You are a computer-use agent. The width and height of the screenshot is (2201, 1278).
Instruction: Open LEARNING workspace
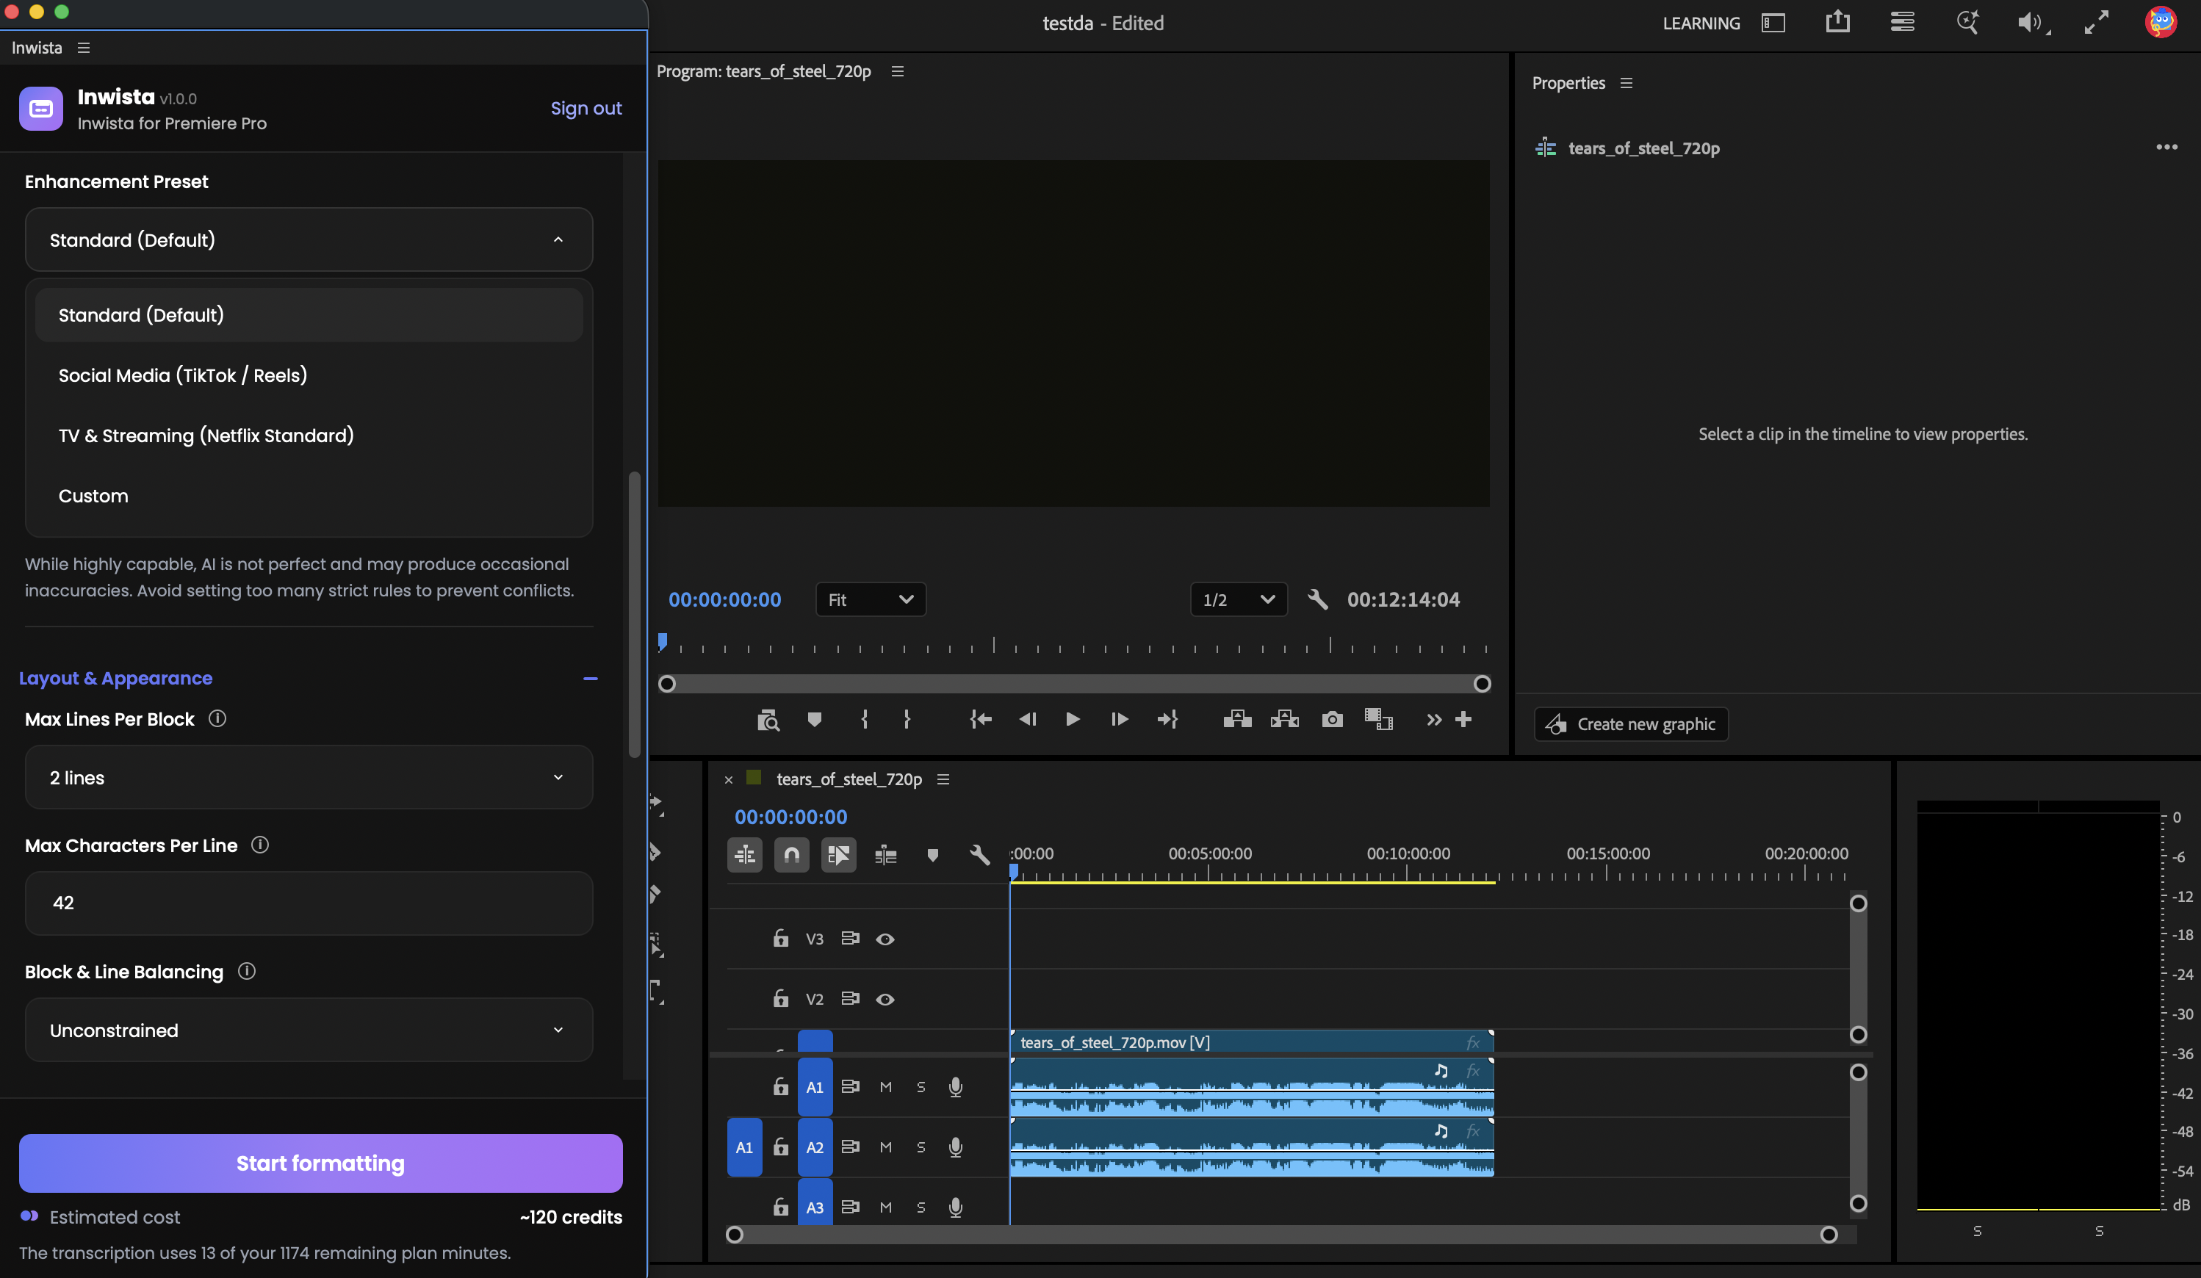point(1701,23)
